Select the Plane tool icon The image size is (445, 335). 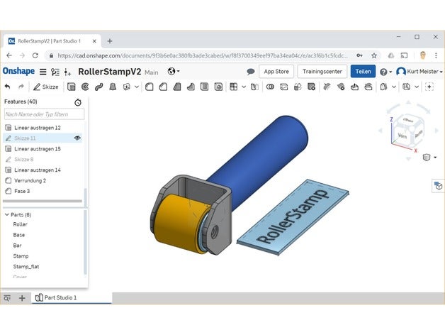point(383,87)
